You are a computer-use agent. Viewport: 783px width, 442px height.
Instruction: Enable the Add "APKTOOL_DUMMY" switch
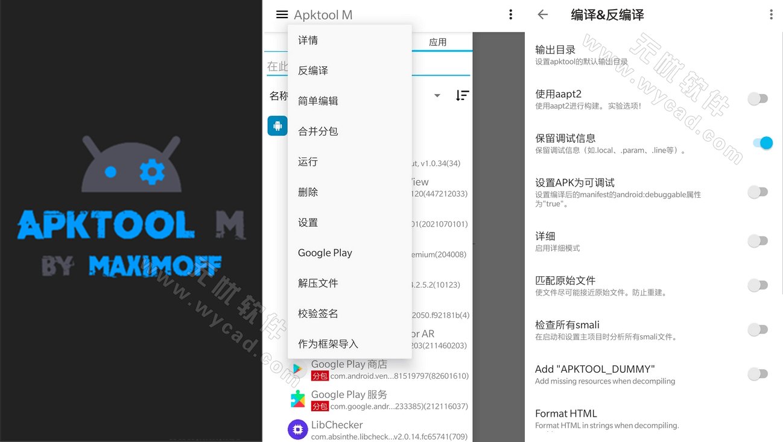(758, 374)
